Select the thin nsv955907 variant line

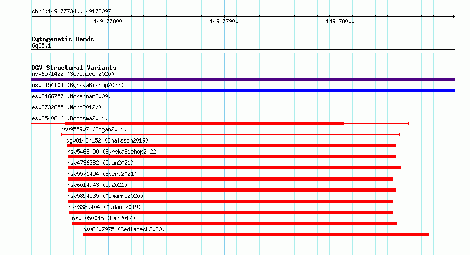[230, 135]
